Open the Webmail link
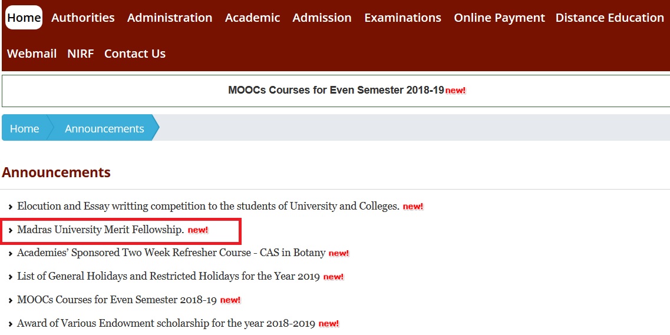 point(32,54)
